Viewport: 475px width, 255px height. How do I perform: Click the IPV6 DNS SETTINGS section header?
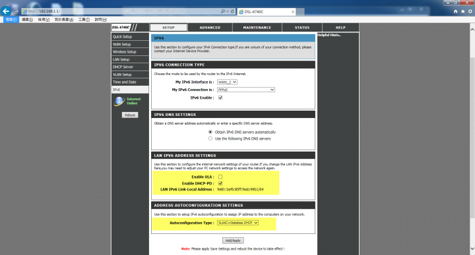tap(233, 115)
